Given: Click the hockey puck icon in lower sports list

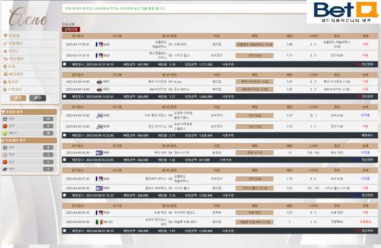Looking at the screenshot, I should pos(4,169).
